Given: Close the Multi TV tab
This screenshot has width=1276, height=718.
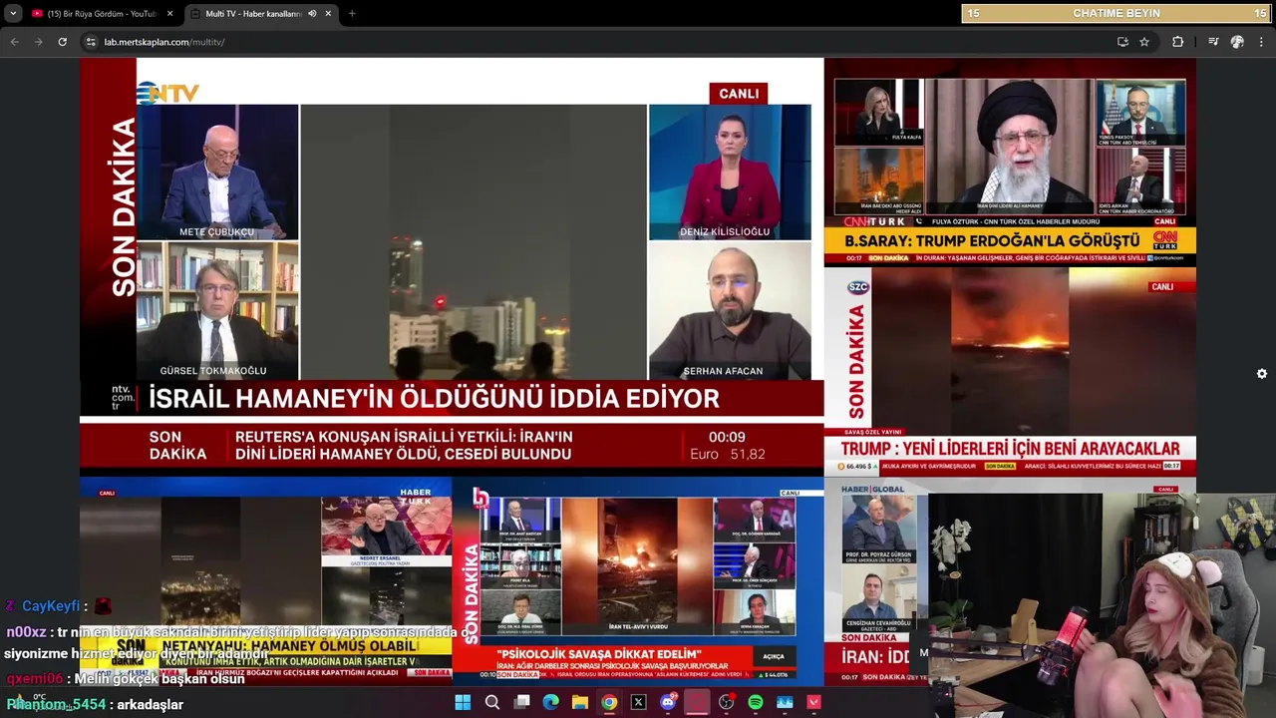Looking at the screenshot, I should pos(327,13).
